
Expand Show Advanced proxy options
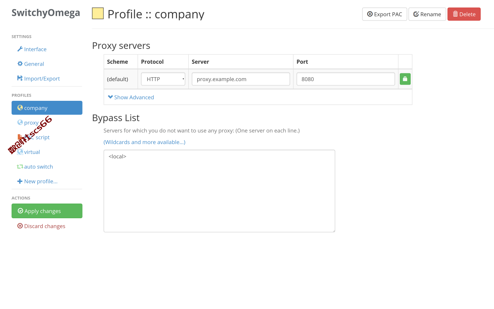coord(131,97)
